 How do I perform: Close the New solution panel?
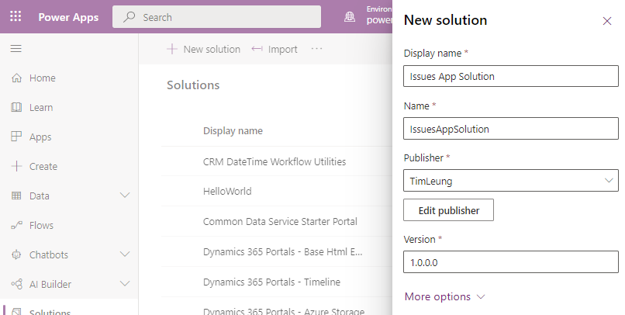coord(607,21)
